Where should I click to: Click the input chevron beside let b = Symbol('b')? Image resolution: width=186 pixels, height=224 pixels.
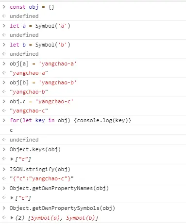click(x=4, y=45)
